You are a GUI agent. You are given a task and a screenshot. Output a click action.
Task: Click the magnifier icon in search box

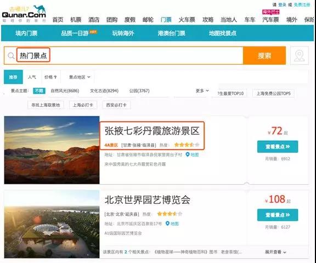(11, 55)
